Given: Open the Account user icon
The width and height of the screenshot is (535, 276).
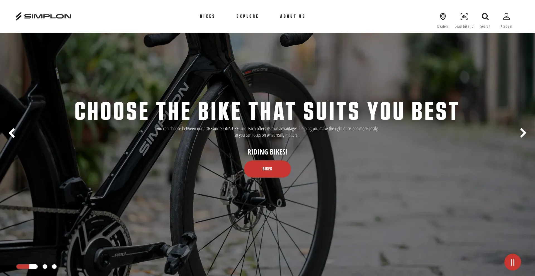Looking at the screenshot, I should pyautogui.click(x=506, y=16).
